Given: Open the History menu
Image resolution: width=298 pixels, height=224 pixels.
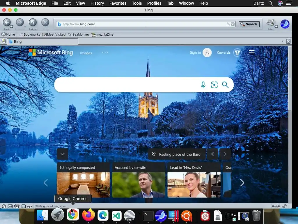Looking at the screenshot, I should (x=97, y=3).
